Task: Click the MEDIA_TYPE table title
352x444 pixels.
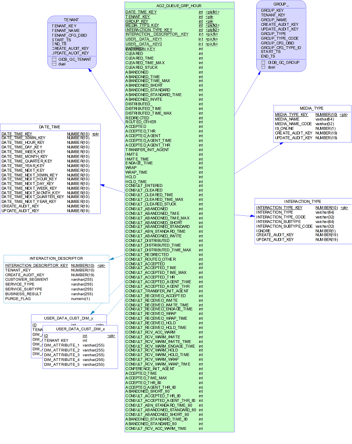Action: pyautogui.click(x=312, y=108)
